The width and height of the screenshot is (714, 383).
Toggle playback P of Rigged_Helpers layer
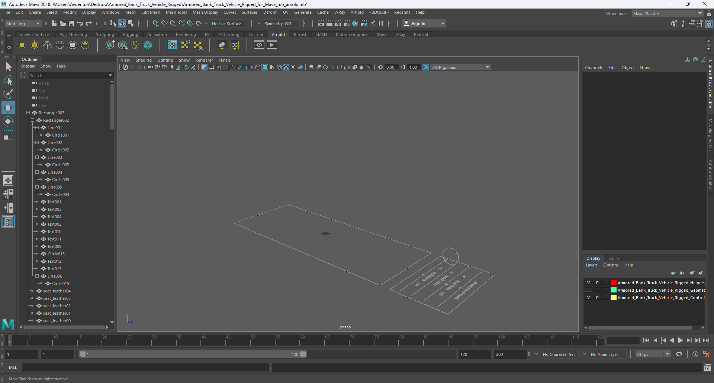tap(597, 283)
